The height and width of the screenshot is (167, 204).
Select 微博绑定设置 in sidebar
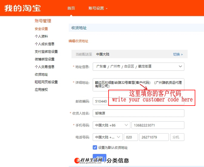tap(44, 59)
